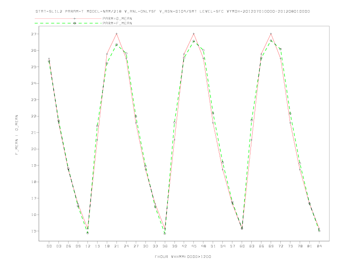Click the y-axis tick label 23

[x=33, y=100]
